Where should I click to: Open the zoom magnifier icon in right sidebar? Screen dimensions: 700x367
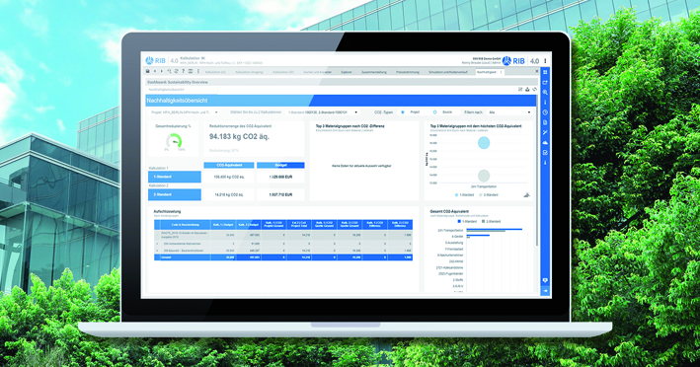tap(545, 93)
